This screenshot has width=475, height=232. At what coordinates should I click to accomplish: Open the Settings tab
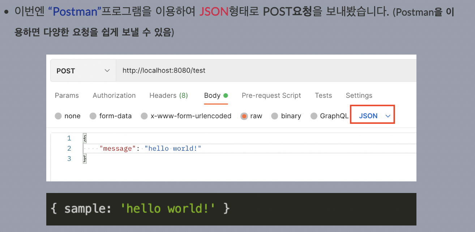[x=359, y=95]
